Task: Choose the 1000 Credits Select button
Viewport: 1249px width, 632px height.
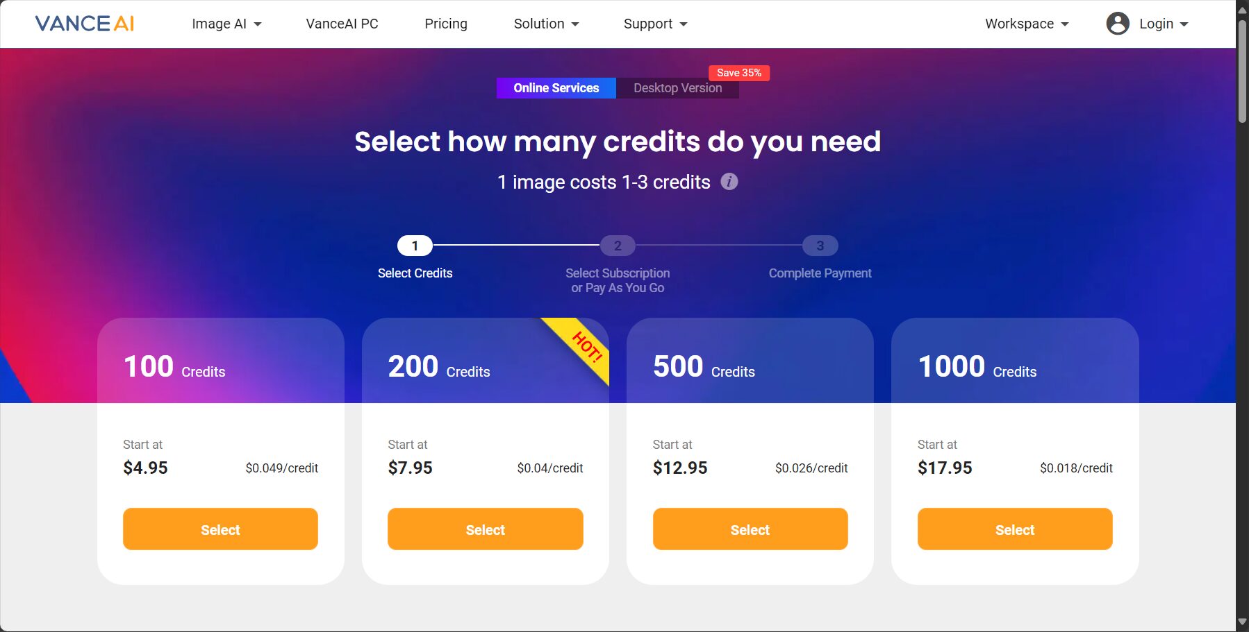Action: tap(1015, 529)
